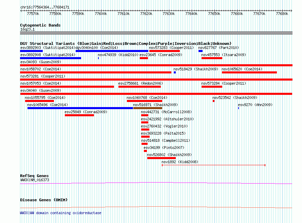This screenshot has height=223, width=302.
Task: Open the nsv457553 (Itsara2009) variant label
Action: pyautogui.click(x=224, y=55)
